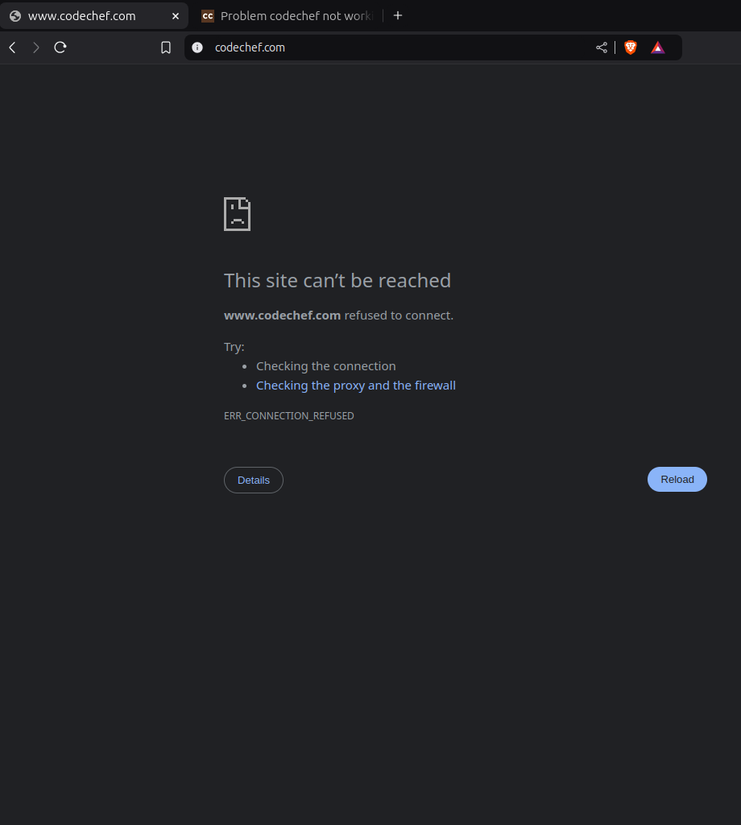741x825 pixels.
Task: View site information via the info icon
Action: pyautogui.click(x=197, y=47)
